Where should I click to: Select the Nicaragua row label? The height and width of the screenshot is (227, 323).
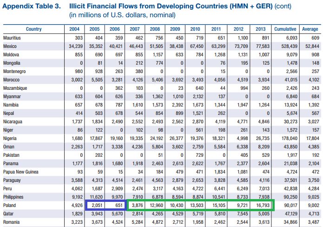pos(13,122)
